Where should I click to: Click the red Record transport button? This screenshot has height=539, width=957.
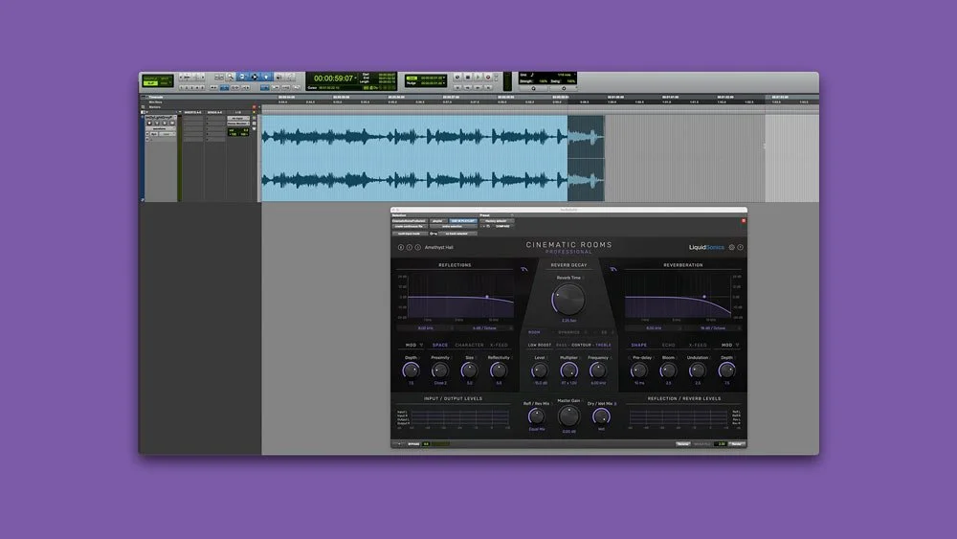click(x=488, y=77)
